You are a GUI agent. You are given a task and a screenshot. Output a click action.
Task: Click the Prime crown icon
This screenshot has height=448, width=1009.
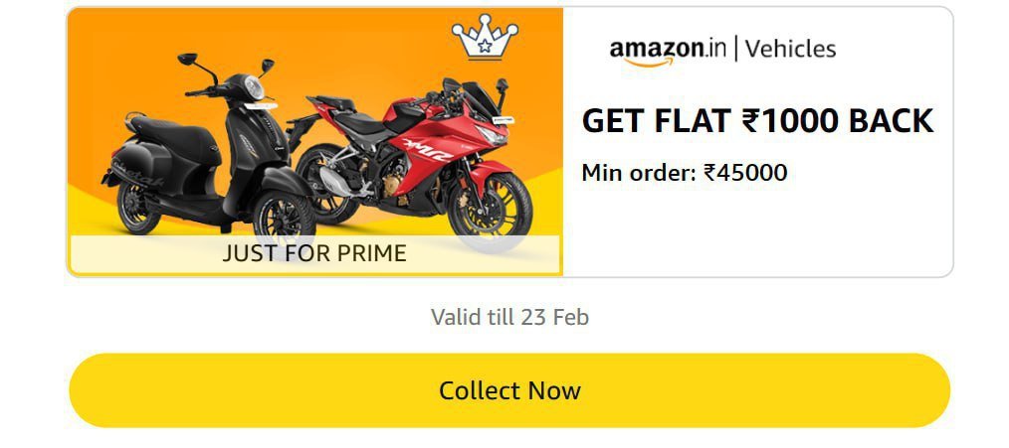point(485,39)
